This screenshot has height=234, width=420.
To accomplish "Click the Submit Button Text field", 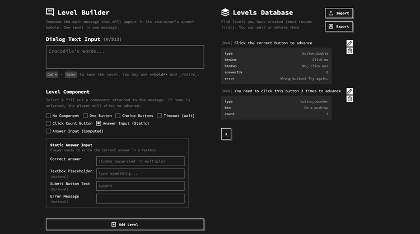I will [x=141, y=186].
